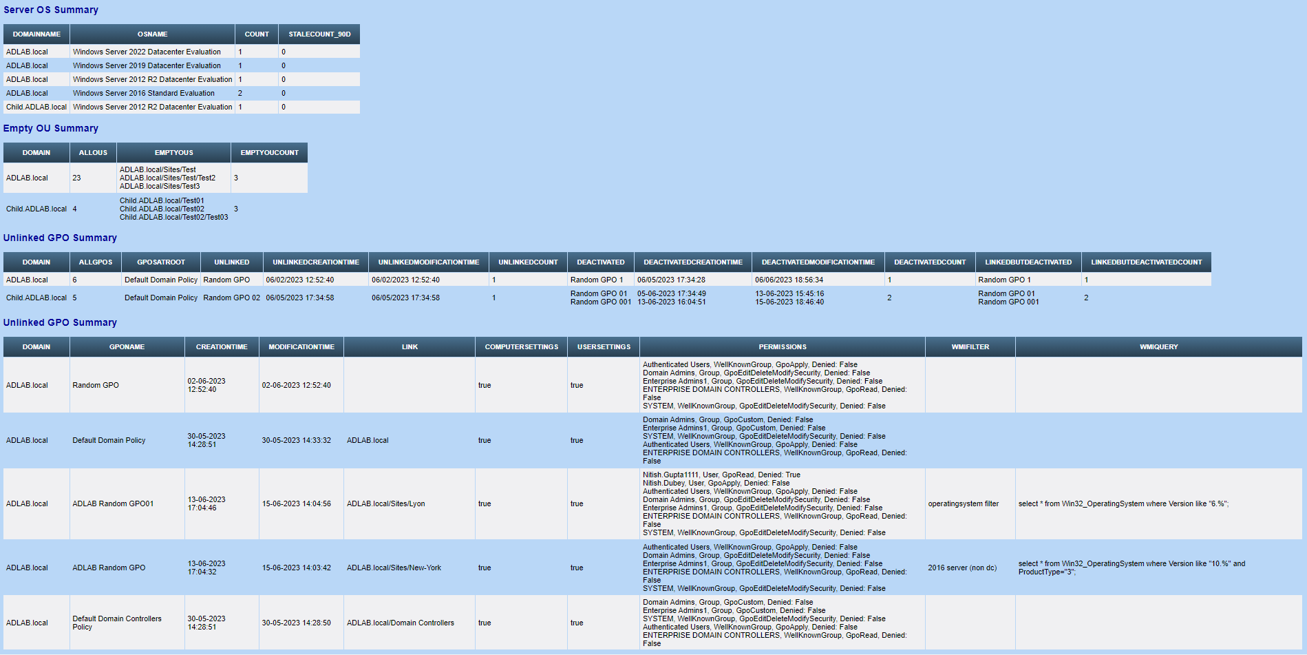Click the operatingsystem filter WMI filter cell
This screenshot has height=655, width=1307.
coord(965,503)
